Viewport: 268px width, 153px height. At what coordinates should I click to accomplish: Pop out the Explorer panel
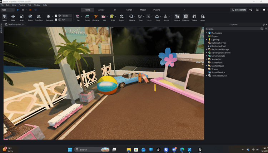[263, 25]
